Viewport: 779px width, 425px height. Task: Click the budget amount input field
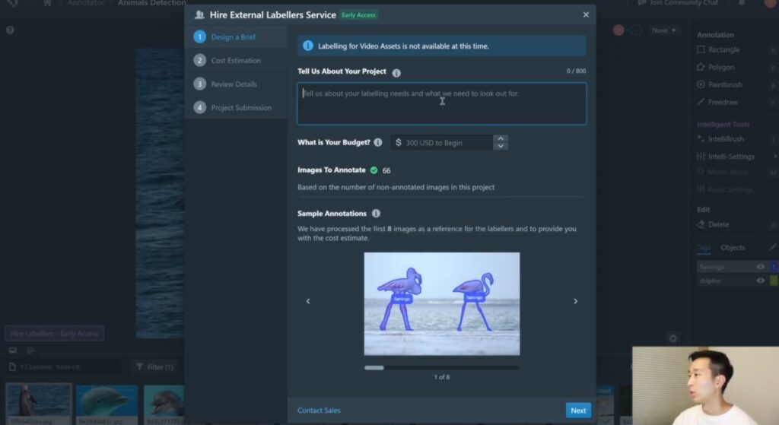click(442, 142)
